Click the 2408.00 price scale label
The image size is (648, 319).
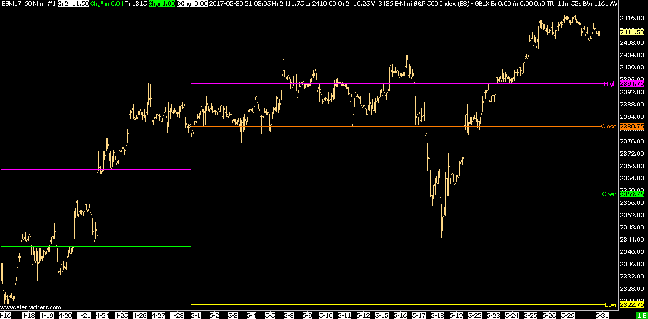click(632, 42)
